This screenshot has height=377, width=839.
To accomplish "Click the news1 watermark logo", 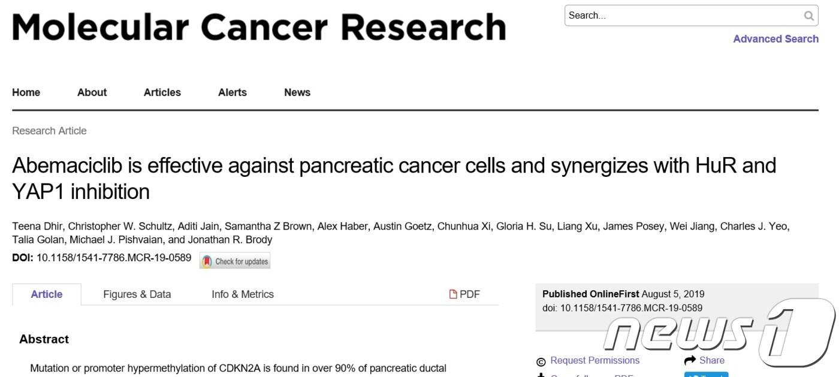I will (719, 334).
